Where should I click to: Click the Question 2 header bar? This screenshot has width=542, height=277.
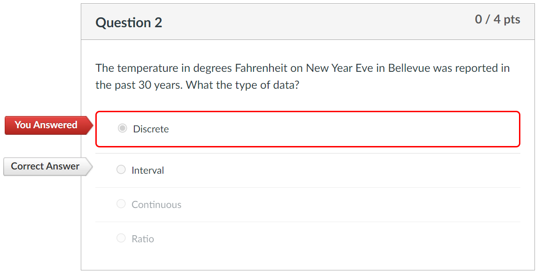[x=308, y=22]
